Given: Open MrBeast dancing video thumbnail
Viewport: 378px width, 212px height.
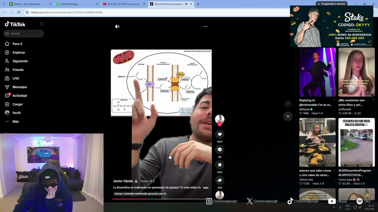Looking at the screenshot, I should [x=317, y=72].
